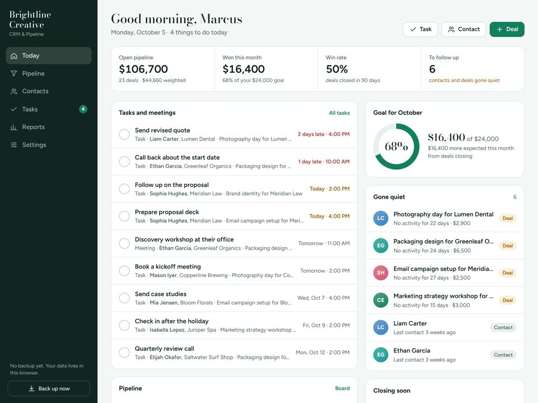Open Photography day for Lumen Dental deal
The width and height of the screenshot is (538, 403).
point(444,218)
